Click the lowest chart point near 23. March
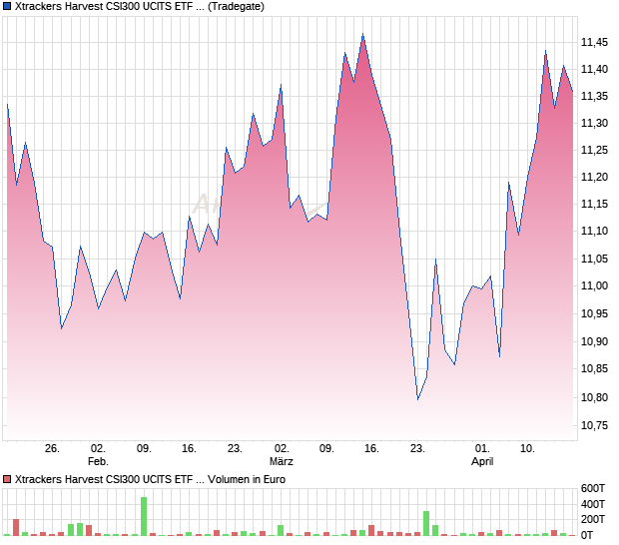The image size is (619, 545). click(x=417, y=399)
